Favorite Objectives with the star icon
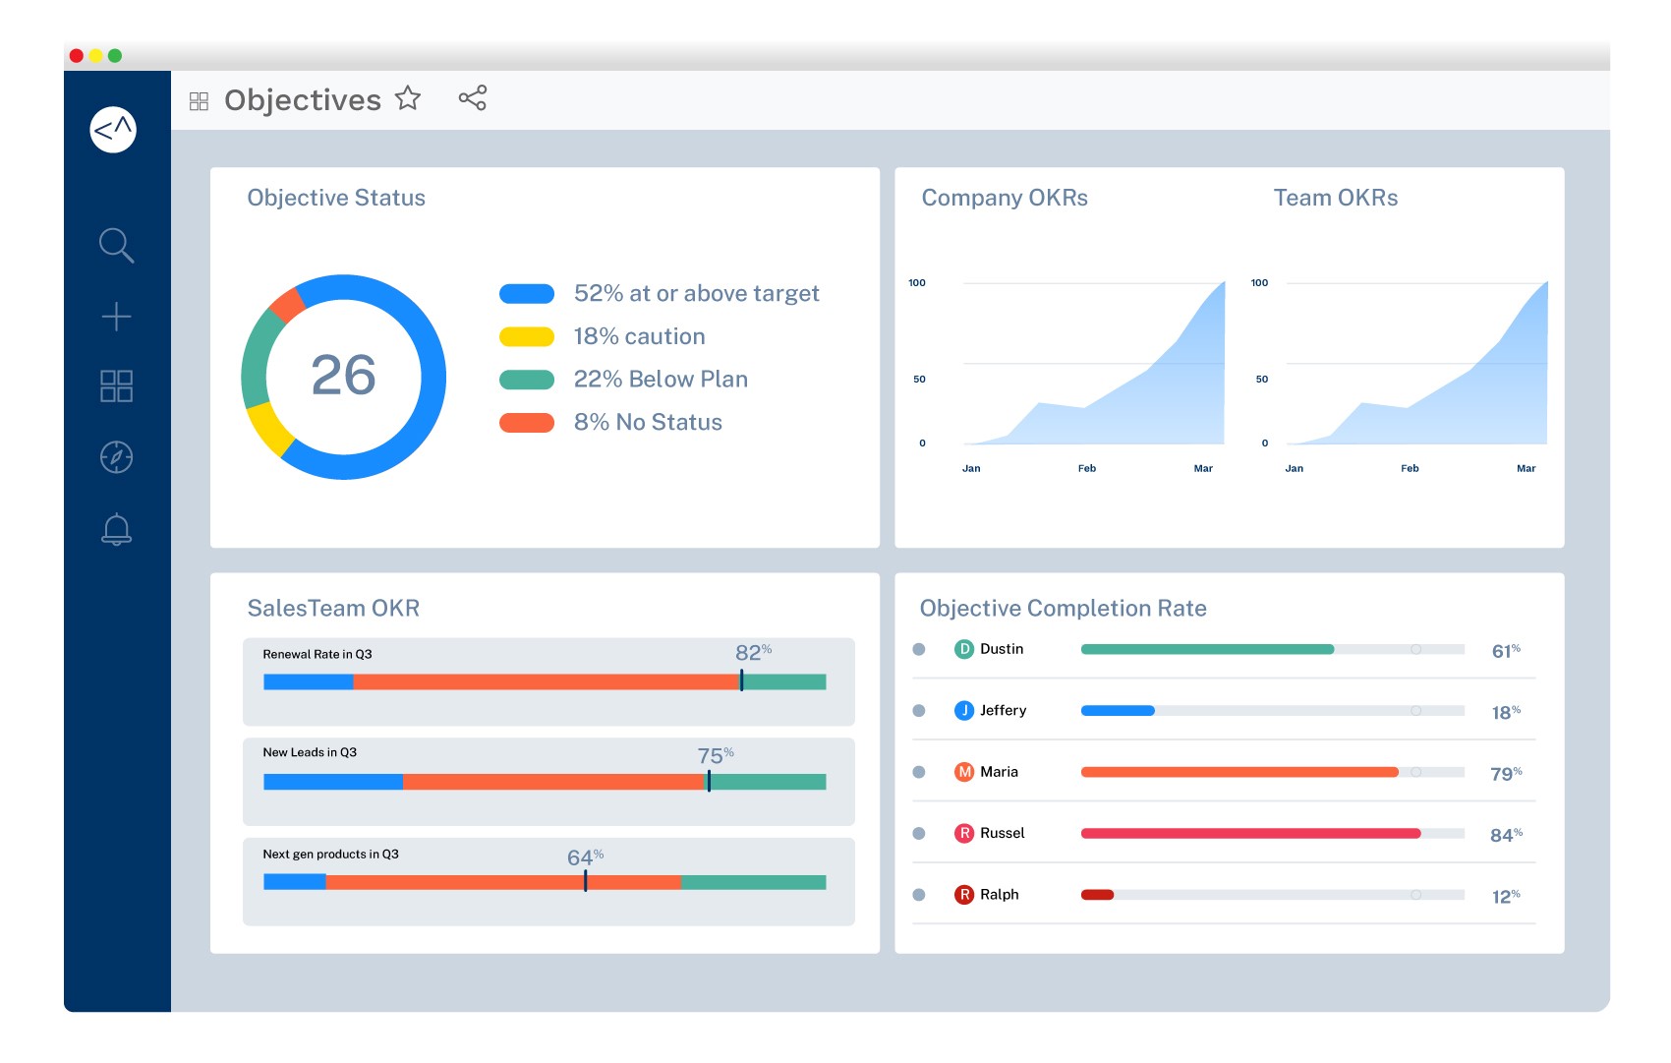1671x1063 pixels. [x=408, y=98]
